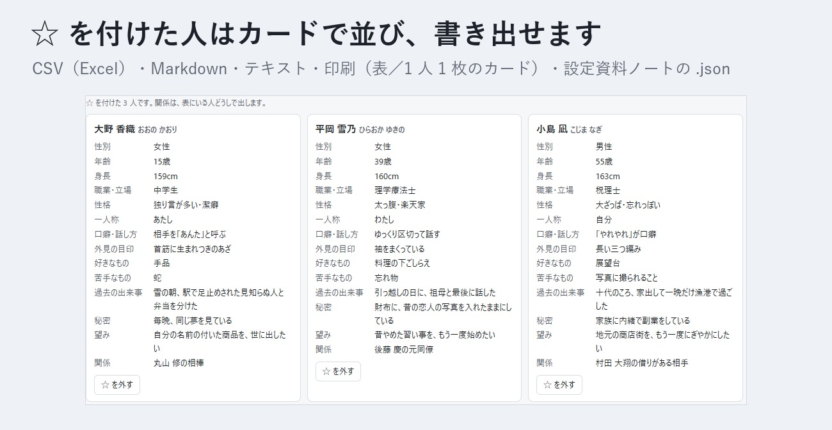Click first-person pronoun 自分

[604, 219]
